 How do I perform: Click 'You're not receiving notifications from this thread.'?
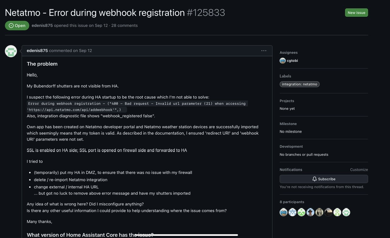[322, 187]
